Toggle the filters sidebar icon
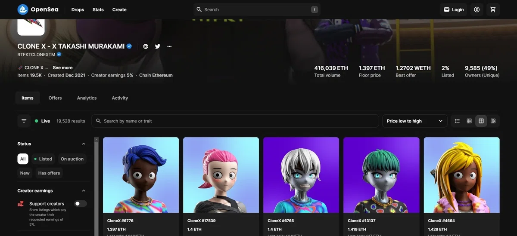517x236 pixels. click(24, 121)
